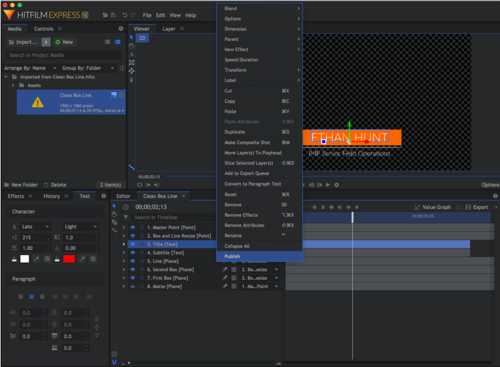The width and height of the screenshot is (500, 367).
Task: Select the Text tool in the Viewer toolbar
Action: click(x=130, y=55)
